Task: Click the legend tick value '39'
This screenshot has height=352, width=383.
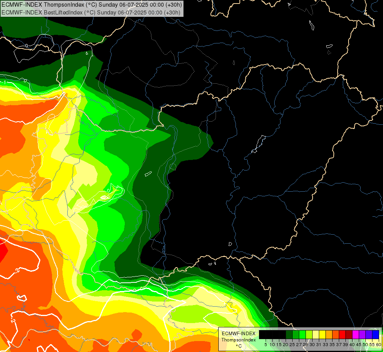Action: 345,345
